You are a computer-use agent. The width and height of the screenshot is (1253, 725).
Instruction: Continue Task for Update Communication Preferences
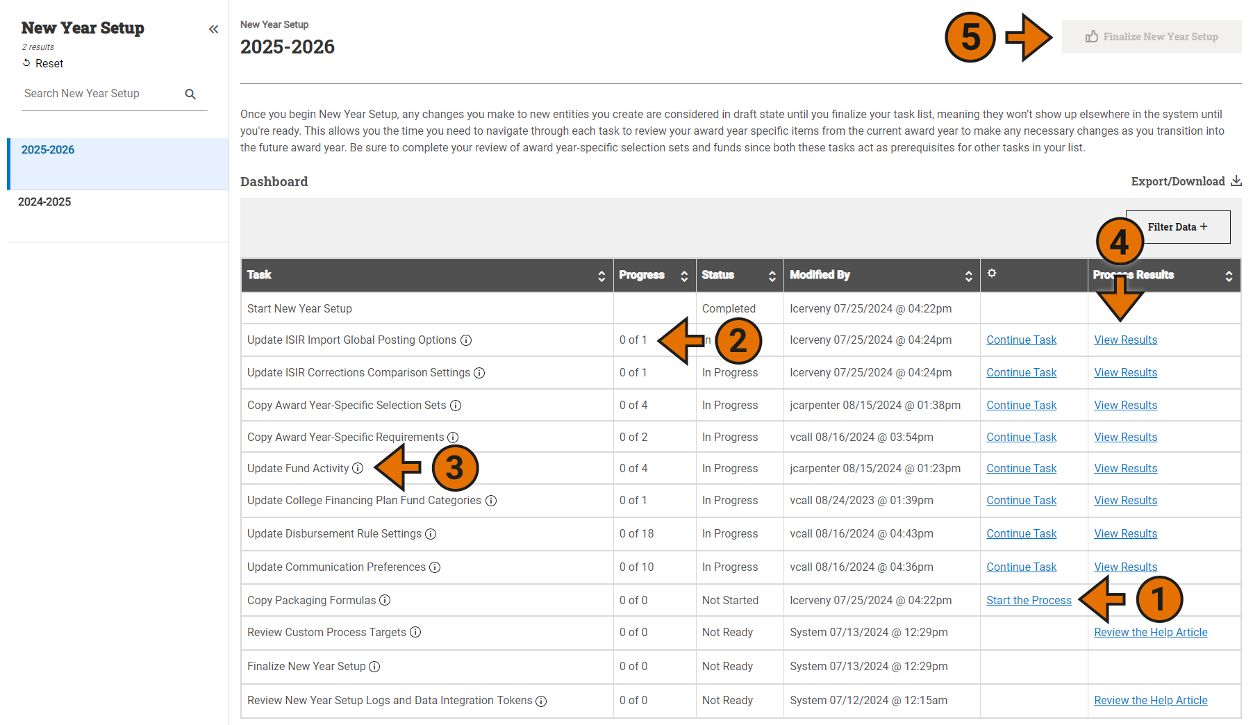[1021, 567]
